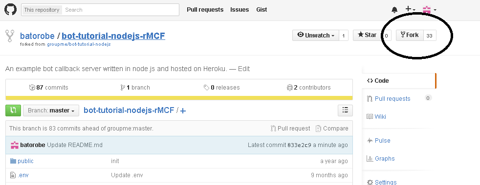Open the user avatar menu
Viewport: 480px width, 185px height.
[429, 10]
